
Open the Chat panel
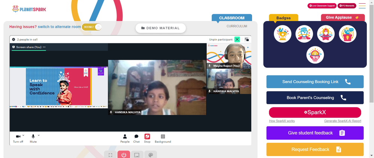point(137,139)
